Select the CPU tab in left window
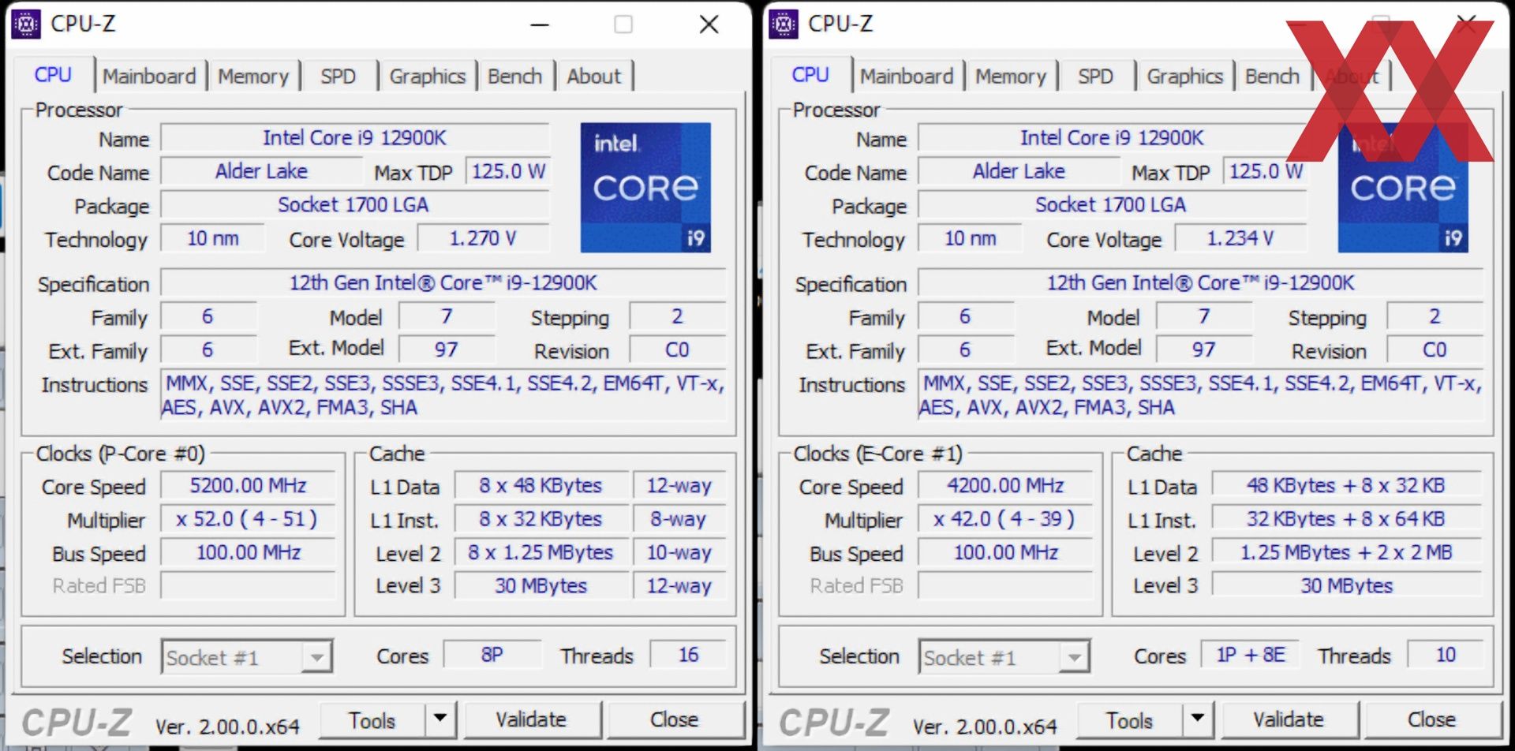1515x751 pixels. pyautogui.click(x=53, y=74)
